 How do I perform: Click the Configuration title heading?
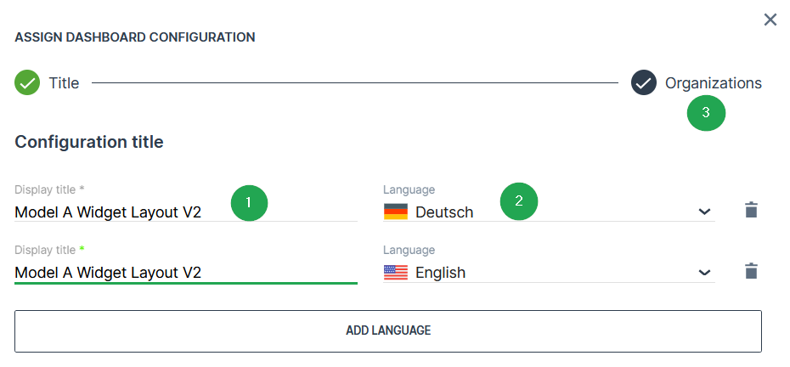89,142
